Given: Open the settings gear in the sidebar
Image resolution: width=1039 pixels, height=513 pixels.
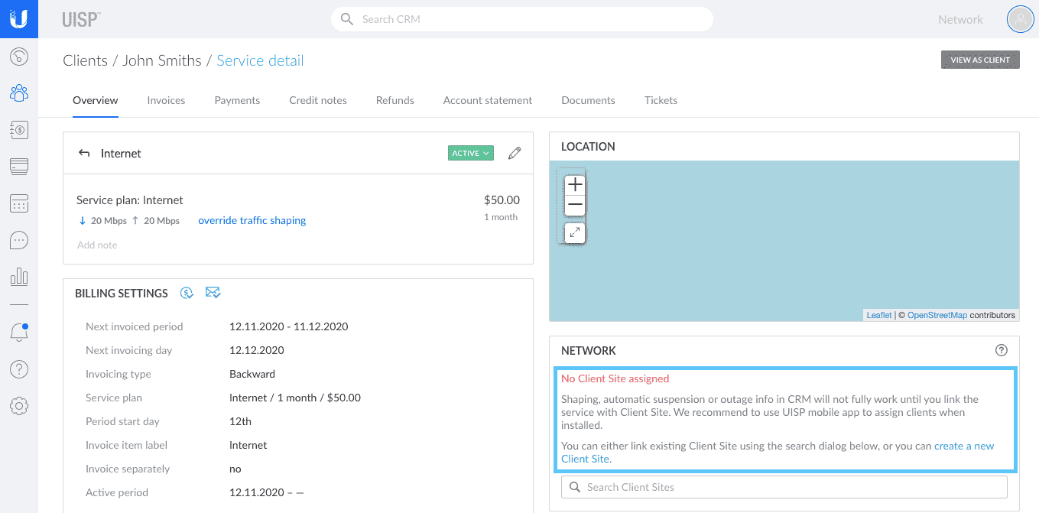Looking at the screenshot, I should (19, 406).
